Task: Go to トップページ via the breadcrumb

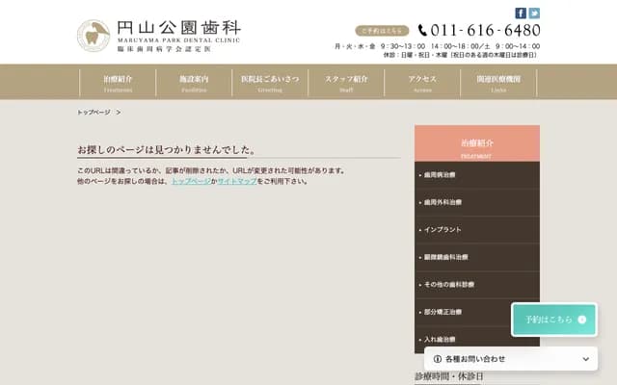Action: tap(94, 113)
